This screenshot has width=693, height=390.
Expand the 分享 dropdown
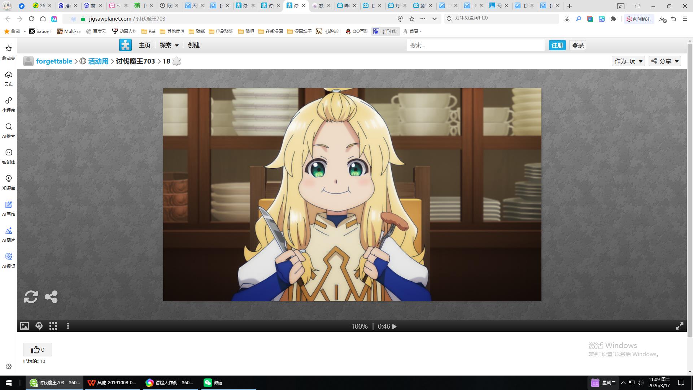coord(665,61)
